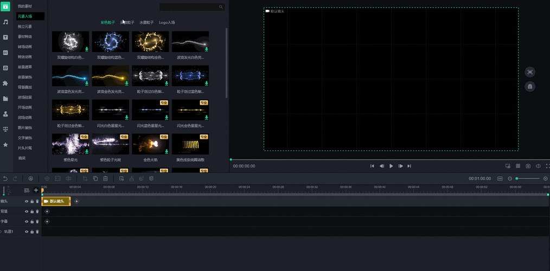
Task: Select the 水墨粒子 tab
Action: tap(146, 22)
